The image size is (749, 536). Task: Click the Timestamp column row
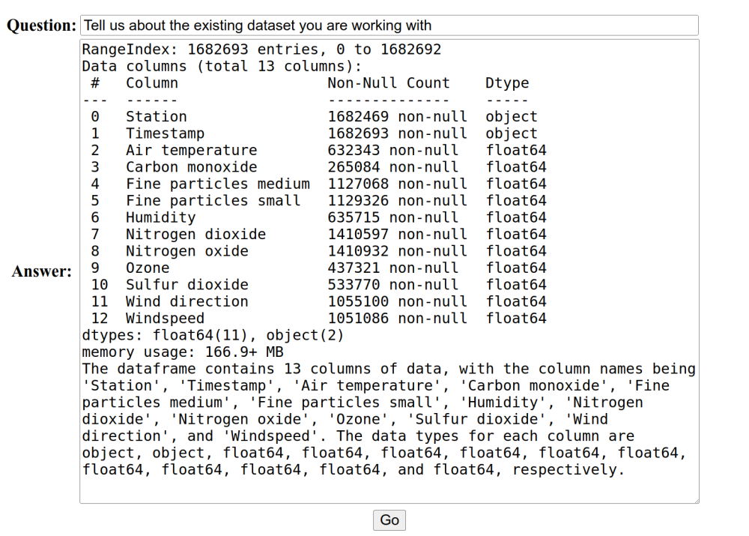[165, 133]
